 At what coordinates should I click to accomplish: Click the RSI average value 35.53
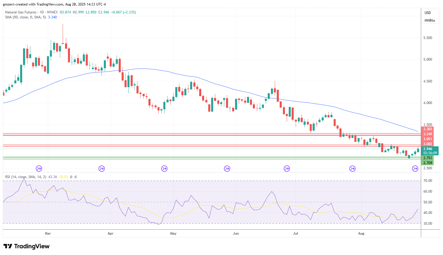click(x=63, y=177)
